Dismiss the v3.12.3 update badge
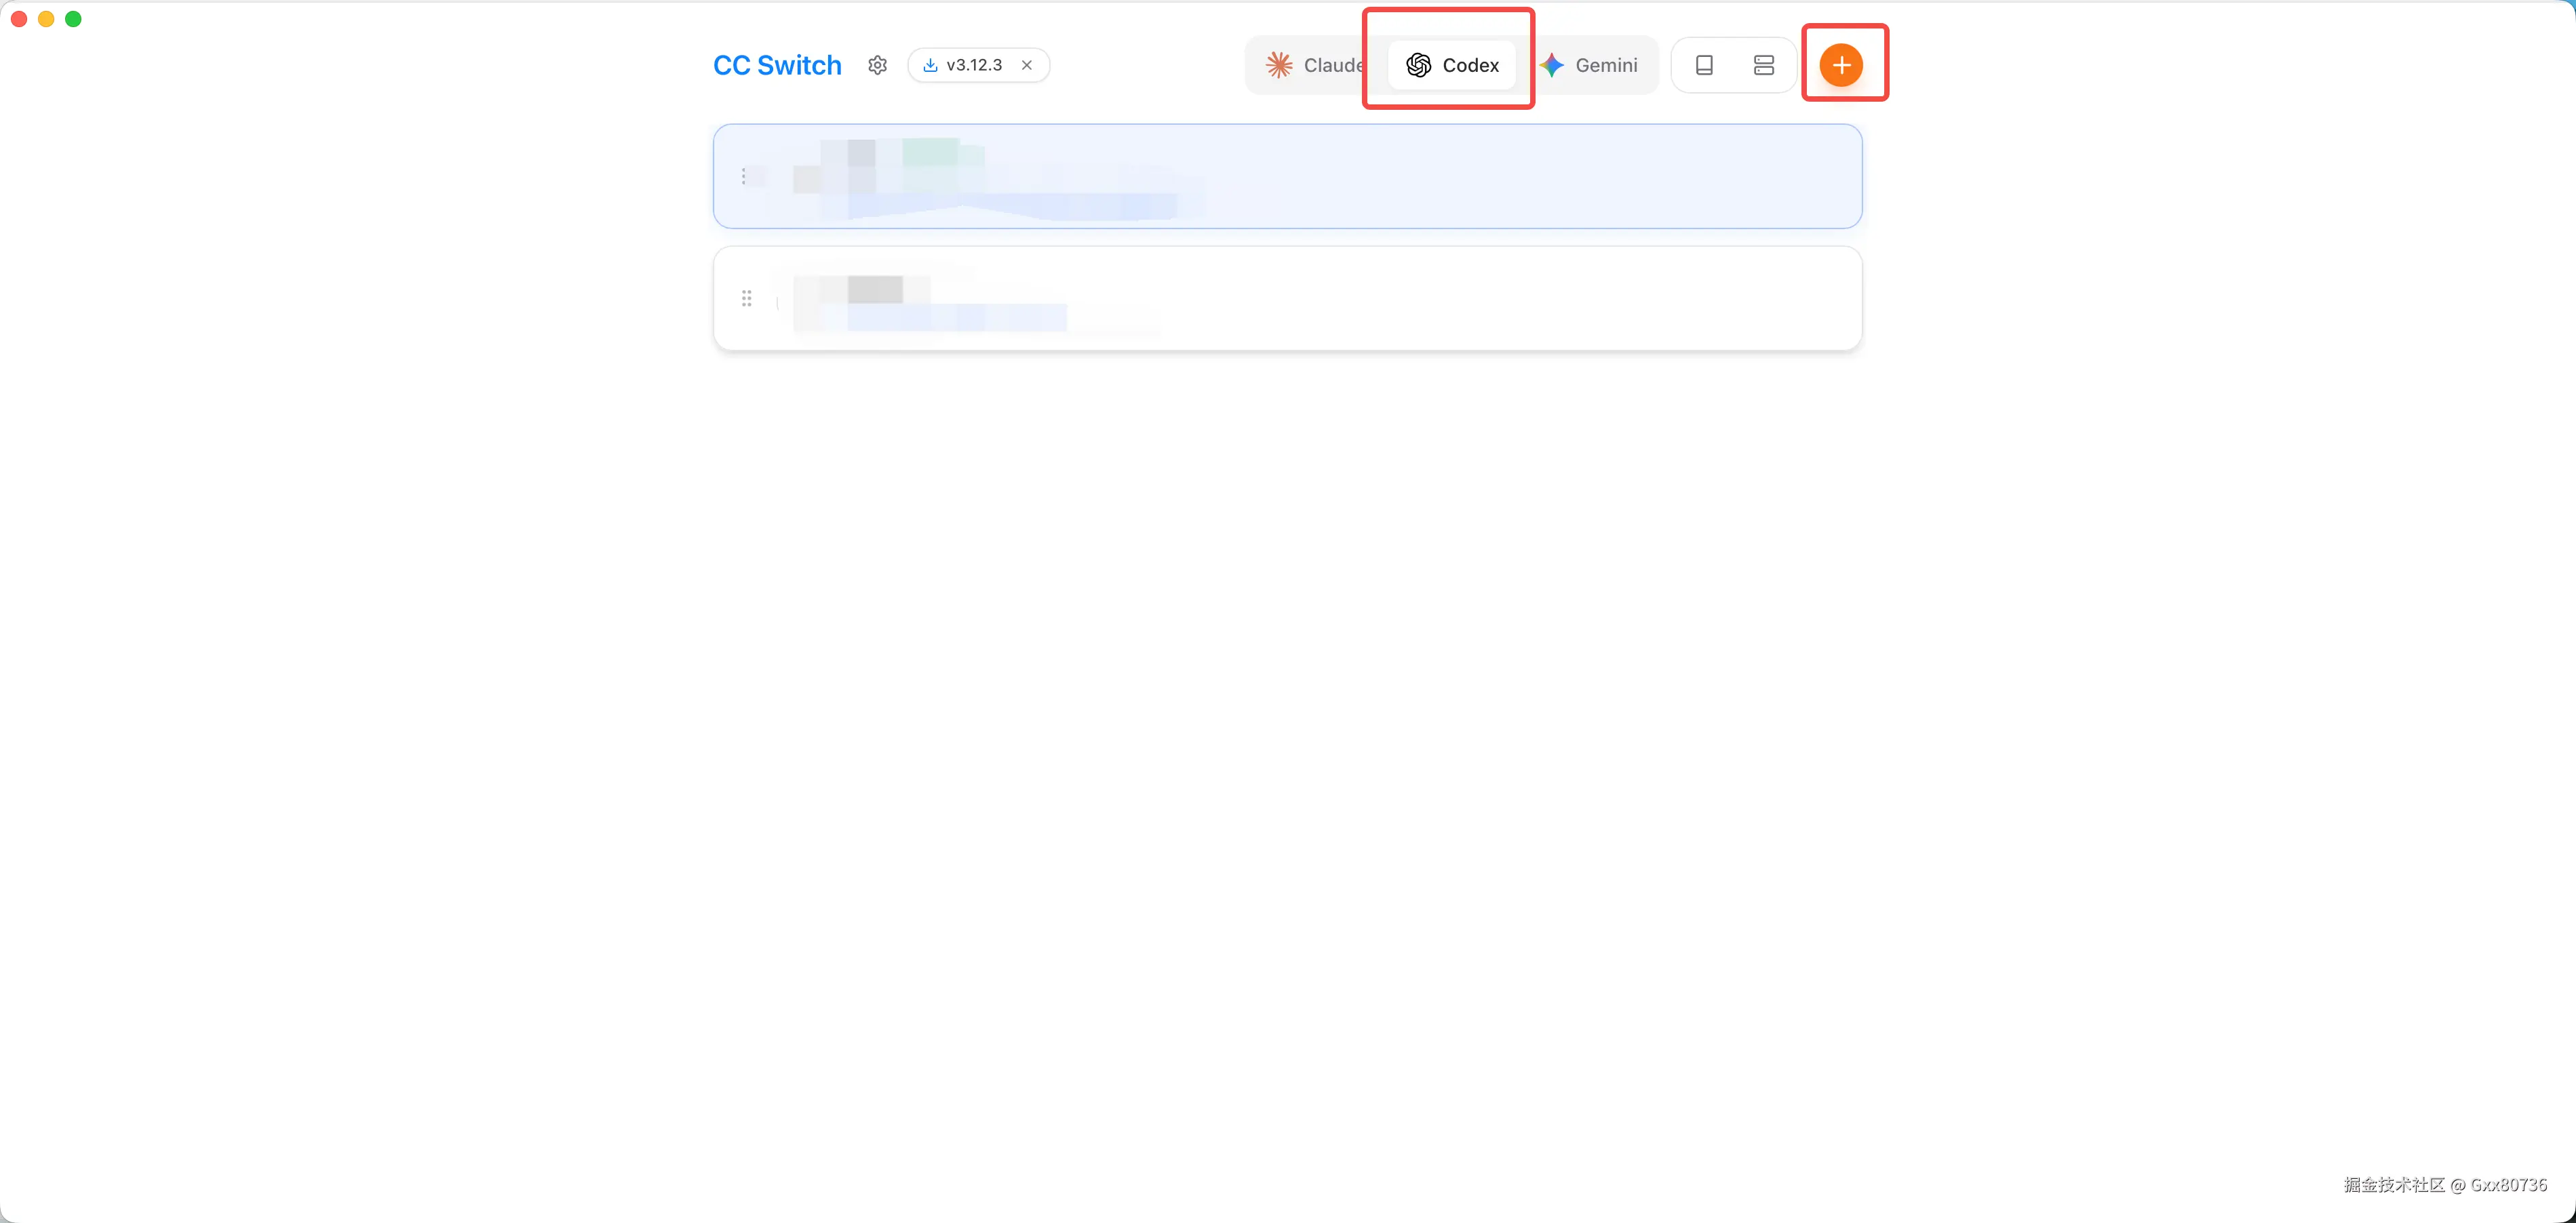 pyautogui.click(x=1027, y=65)
